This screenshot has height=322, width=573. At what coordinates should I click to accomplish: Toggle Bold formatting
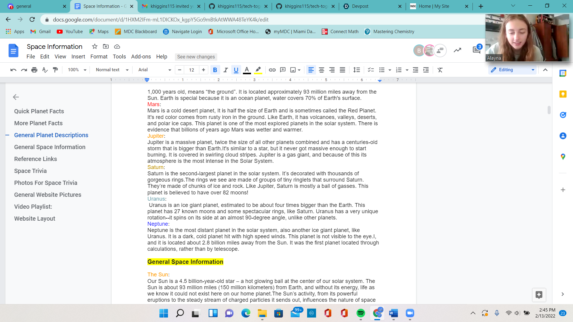(215, 70)
